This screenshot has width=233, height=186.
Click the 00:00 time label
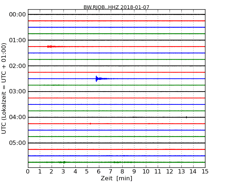[x=18, y=15]
